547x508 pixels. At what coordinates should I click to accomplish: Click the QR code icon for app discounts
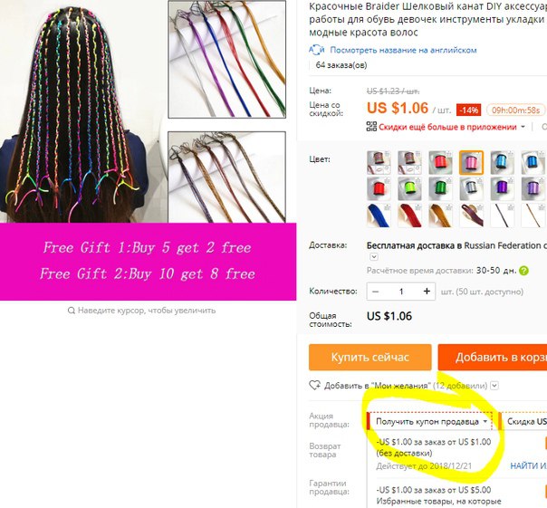pyautogui.click(x=371, y=126)
